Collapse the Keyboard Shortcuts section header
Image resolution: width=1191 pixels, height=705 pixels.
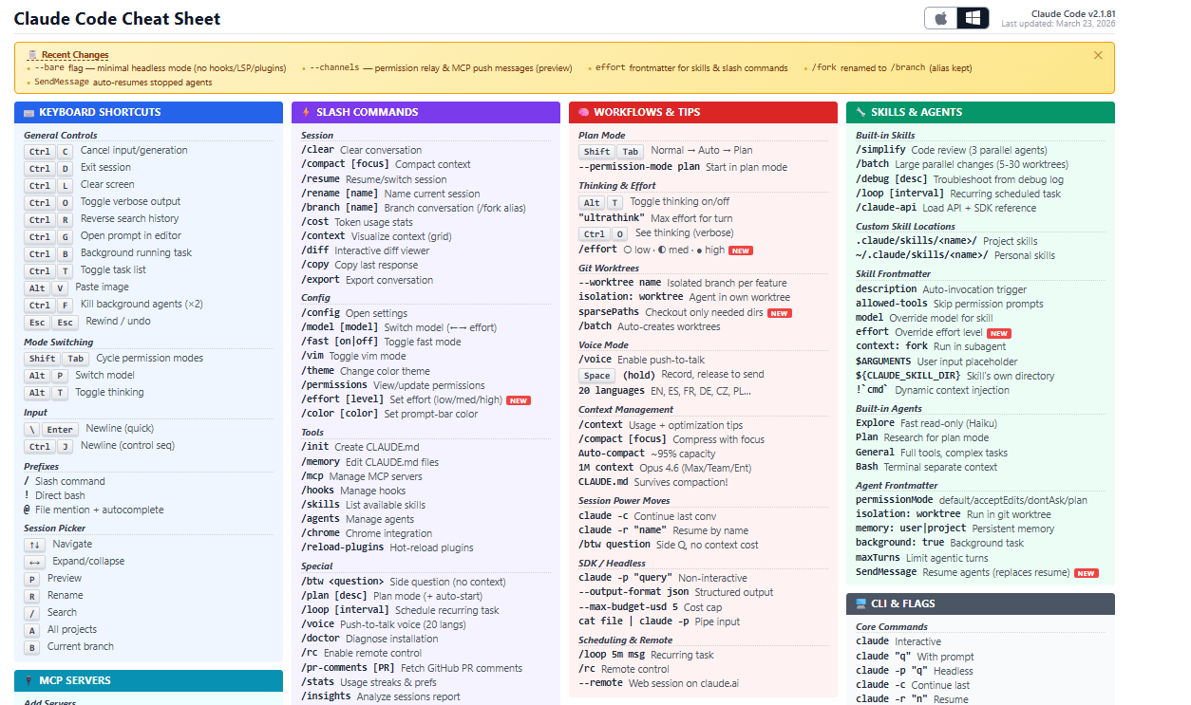click(148, 112)
